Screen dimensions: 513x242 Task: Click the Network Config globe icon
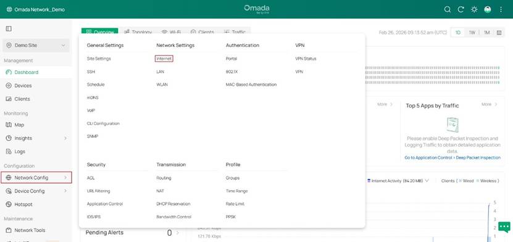[9, 178]
